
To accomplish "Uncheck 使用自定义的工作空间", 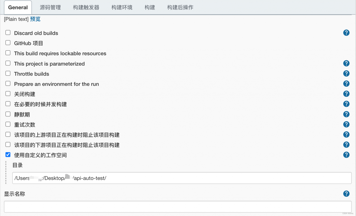I will pos(8,155).
